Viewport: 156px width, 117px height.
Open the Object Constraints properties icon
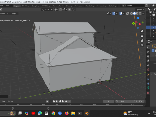point(148,83)
